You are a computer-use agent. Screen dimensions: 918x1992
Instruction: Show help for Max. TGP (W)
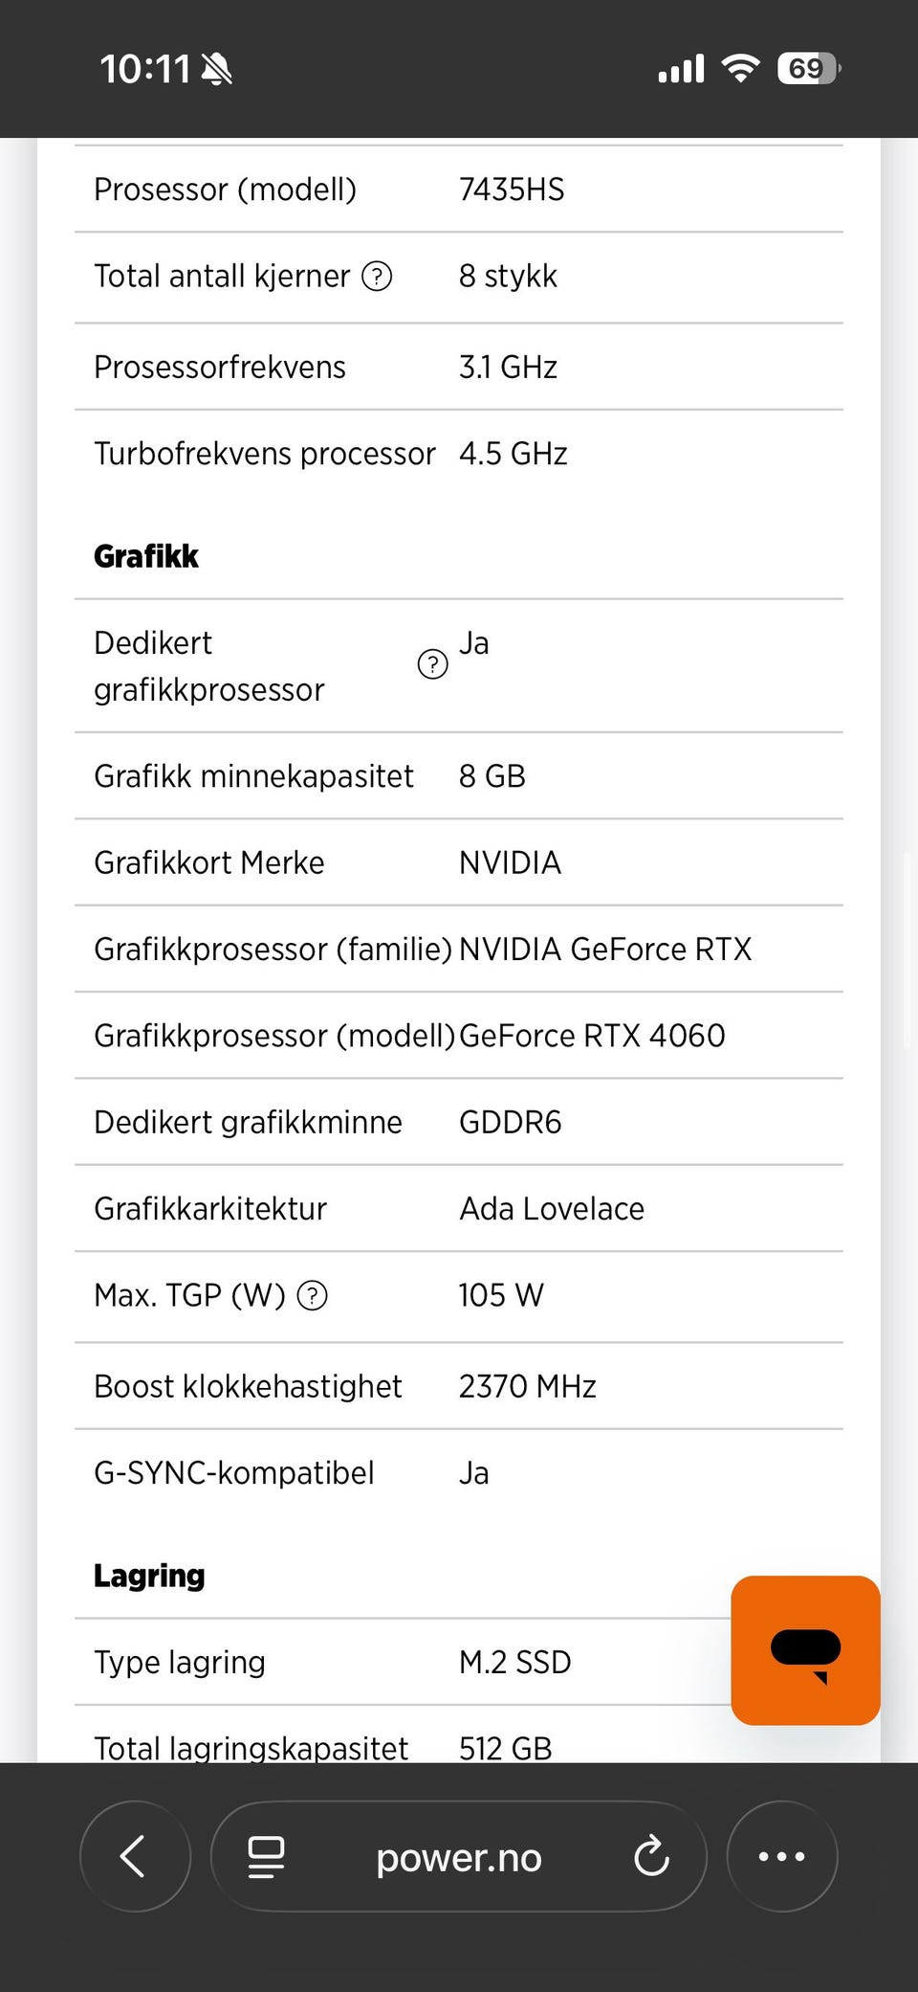tap(313, 1295)
